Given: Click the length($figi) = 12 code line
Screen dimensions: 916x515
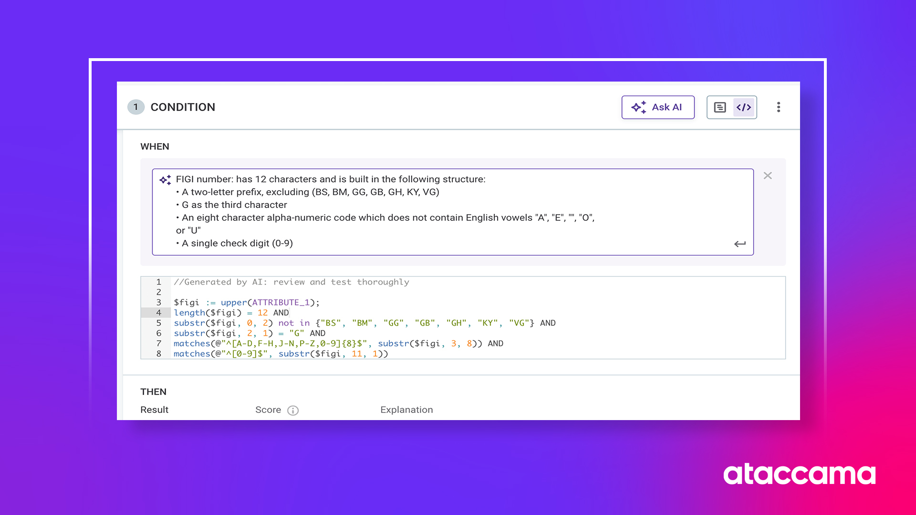Looking at the screenshot, I should 231,313.
